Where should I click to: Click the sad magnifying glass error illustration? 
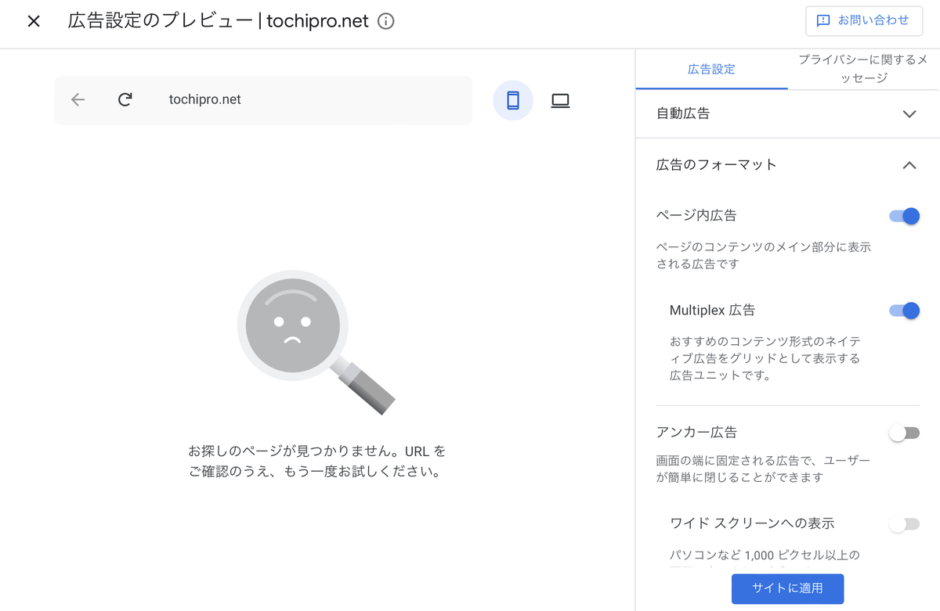click(x=316, y=342)
